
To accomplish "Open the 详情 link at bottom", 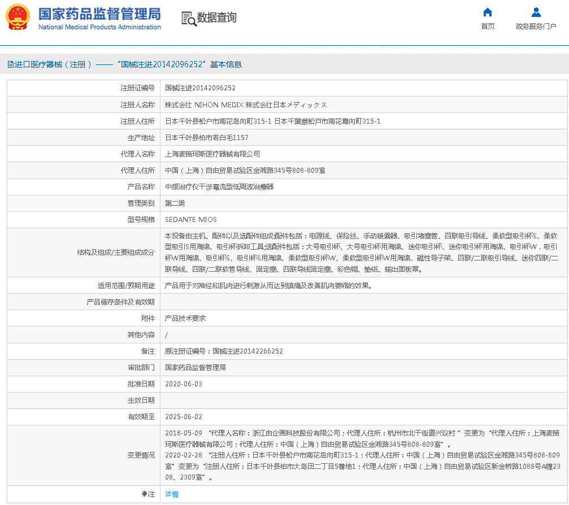I will (172, 494).
